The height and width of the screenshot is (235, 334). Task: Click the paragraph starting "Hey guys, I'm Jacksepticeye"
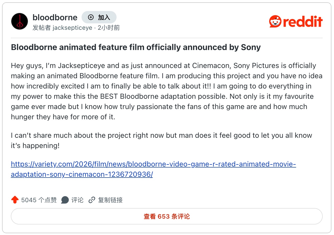165,91
